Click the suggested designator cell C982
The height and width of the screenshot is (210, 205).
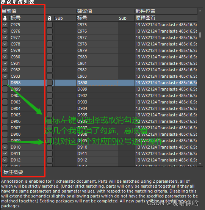(97, 70)
